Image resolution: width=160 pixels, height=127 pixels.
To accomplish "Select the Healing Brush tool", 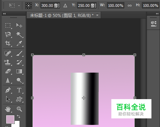I will [x=8, y=53].
